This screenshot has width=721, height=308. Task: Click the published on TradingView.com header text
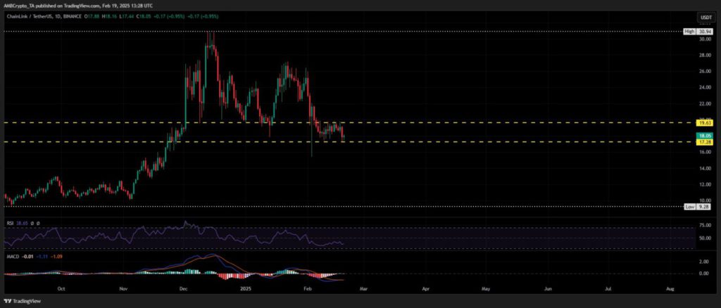coord(77,5)
